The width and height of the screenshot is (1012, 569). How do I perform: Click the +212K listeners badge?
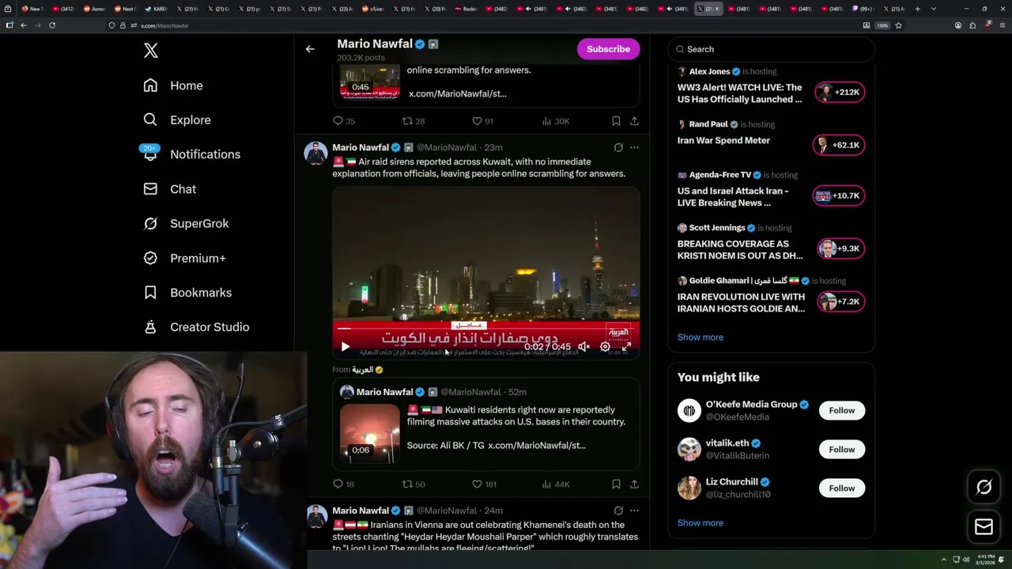coord(839,92)
